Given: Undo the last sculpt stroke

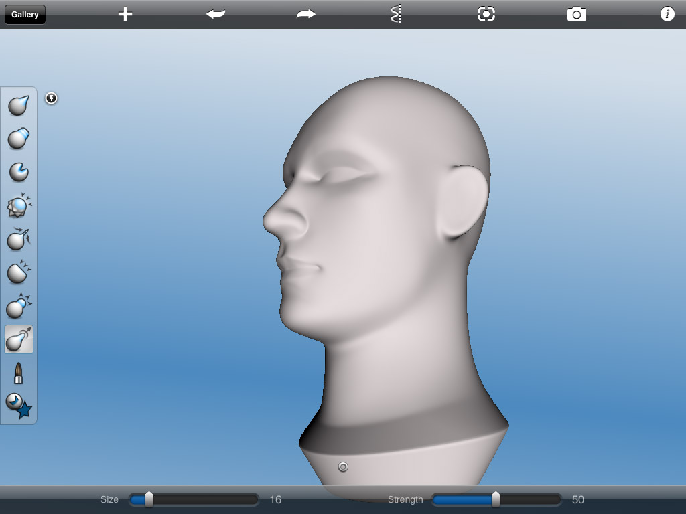Looking at the screenshot, I should pyautogui.click(x=215, y=14).
